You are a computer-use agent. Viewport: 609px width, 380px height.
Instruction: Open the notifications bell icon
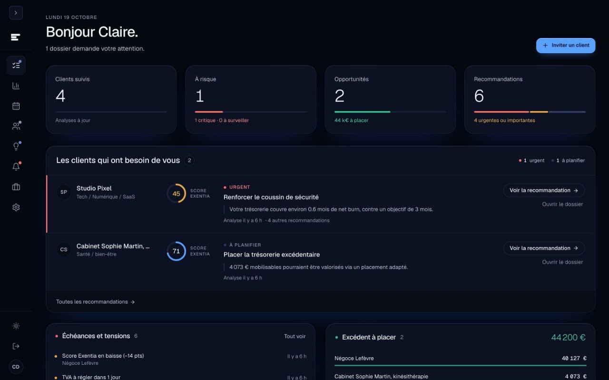click(16, 167)
